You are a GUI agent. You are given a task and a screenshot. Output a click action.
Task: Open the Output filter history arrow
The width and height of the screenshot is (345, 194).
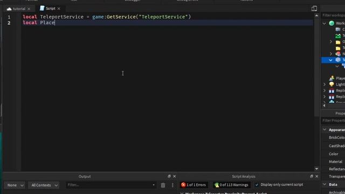(x=154, y=185)
